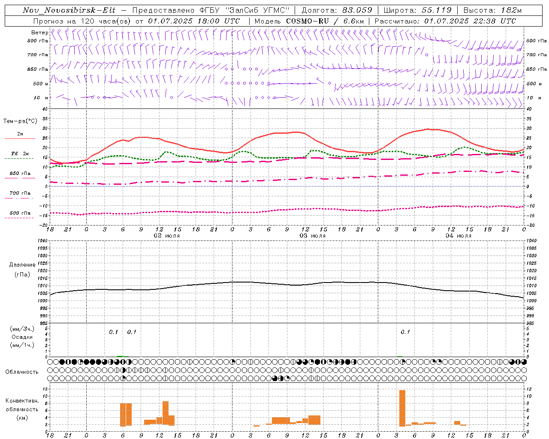Click the forecast header Прогноз на 120 часа(ов)
The width and height of the screenshot is (549, 439).
pyautogui.click(x=82, y=21)
